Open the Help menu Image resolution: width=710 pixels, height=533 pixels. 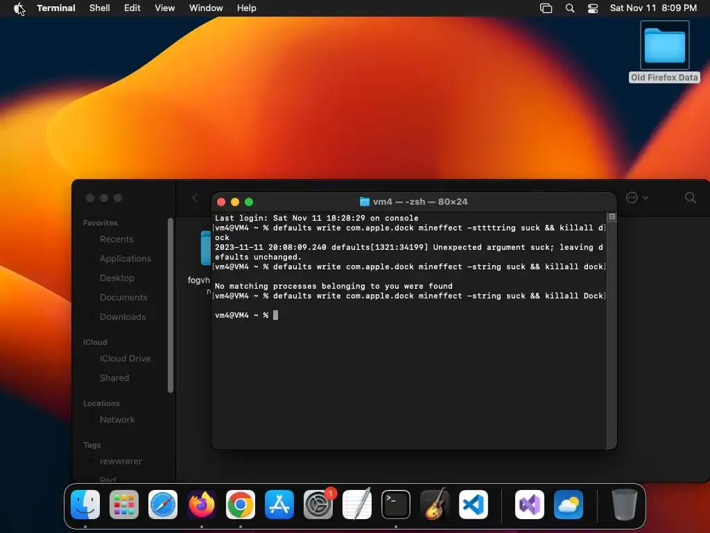point(246,8)
